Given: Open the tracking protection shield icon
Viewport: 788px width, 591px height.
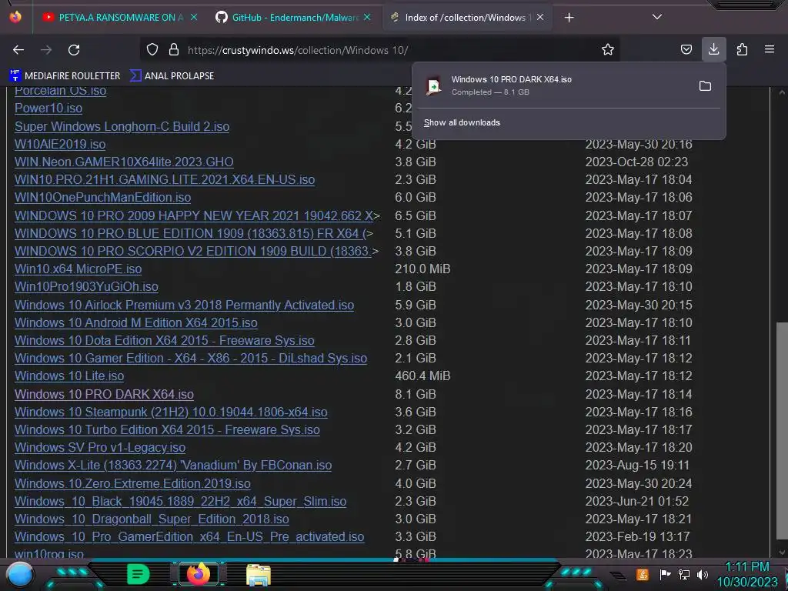Looking at the screenshot, I should [152, 50].
